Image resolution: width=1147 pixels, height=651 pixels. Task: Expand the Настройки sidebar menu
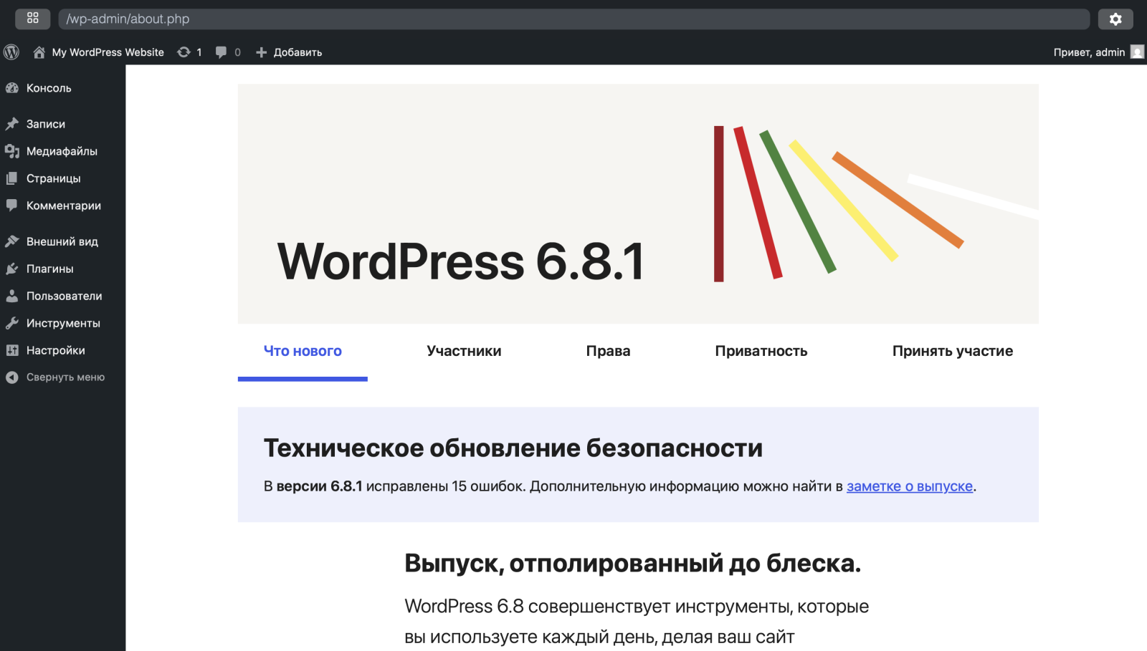click(55, 350)
